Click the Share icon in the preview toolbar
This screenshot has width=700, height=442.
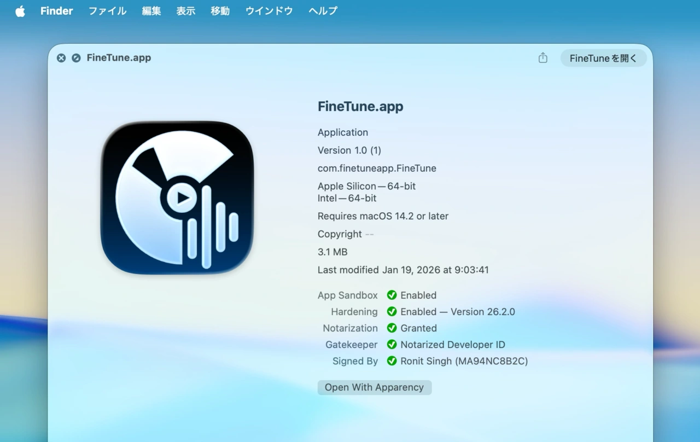(x=542, y=58)
